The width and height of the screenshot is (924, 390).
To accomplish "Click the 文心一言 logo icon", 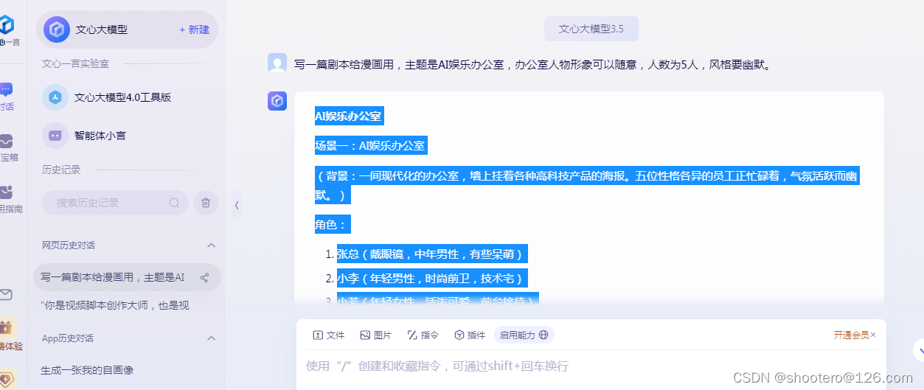I will [x=6, y=24].
